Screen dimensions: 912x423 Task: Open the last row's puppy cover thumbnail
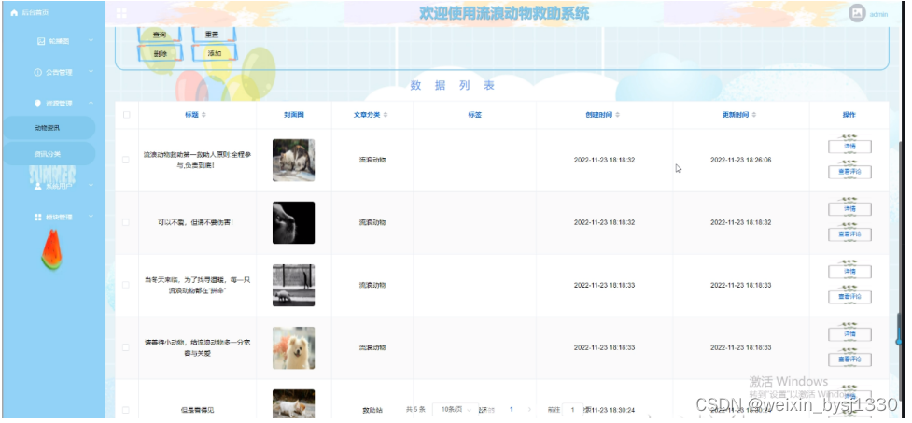point(294,403)
